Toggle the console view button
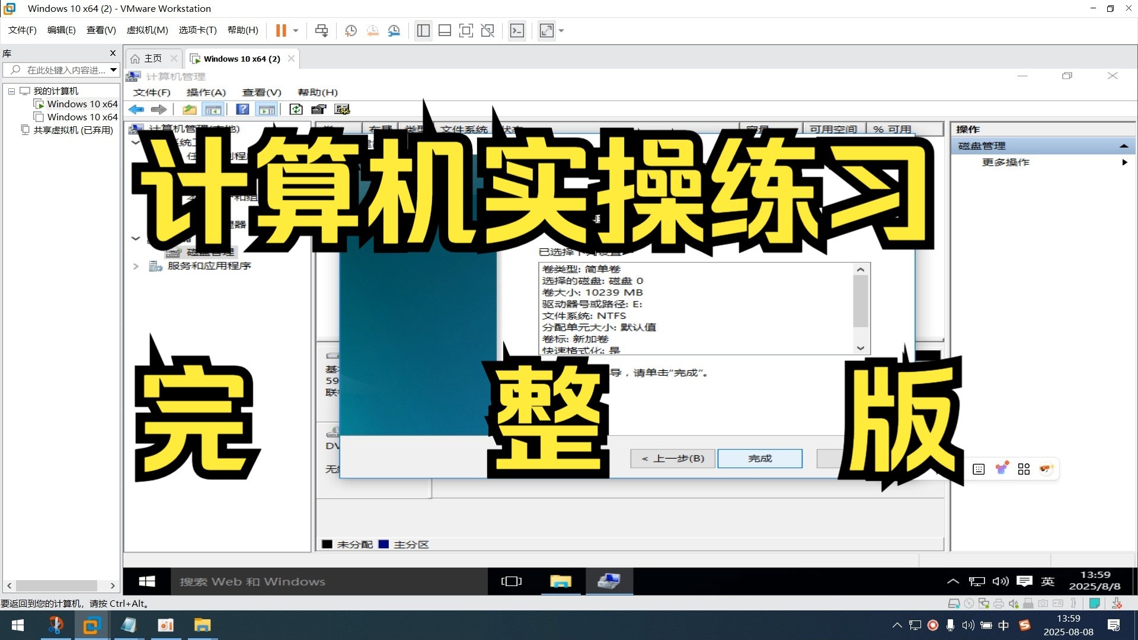Image resolution: width=1138 pixels, height=640 pixels. (517, 30)
